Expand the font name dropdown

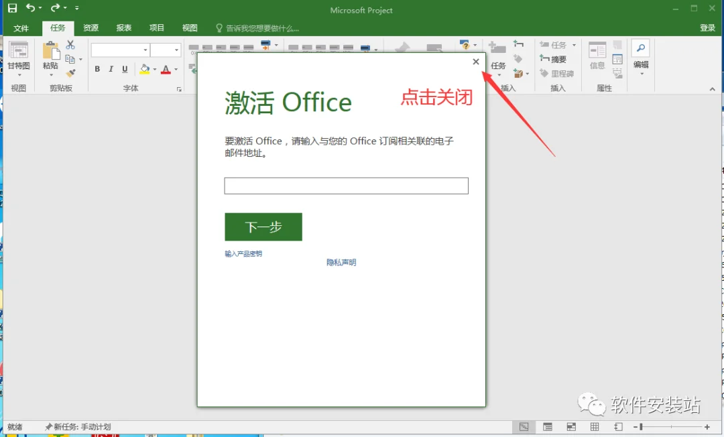click(x=145, y=50)
